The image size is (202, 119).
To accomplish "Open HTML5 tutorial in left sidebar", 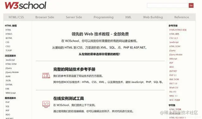I will [x=9, y=34].
